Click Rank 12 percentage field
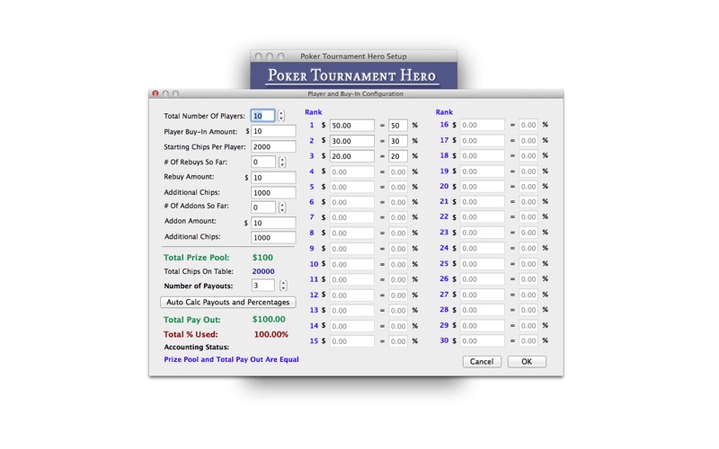 pyautogui.click(x=398, y=295)
